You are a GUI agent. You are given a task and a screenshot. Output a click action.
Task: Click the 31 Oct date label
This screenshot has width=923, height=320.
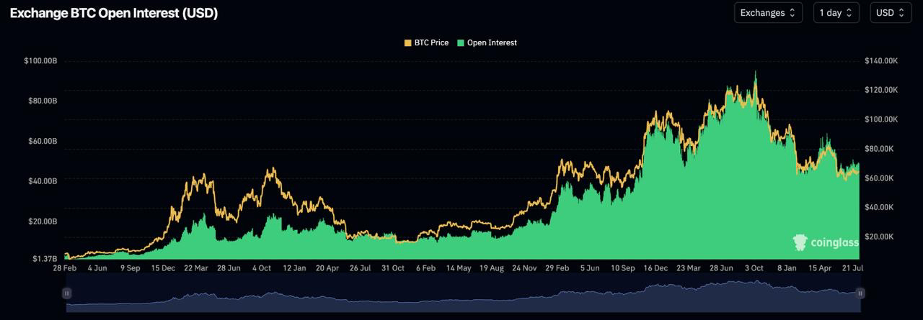click(393, 268)
